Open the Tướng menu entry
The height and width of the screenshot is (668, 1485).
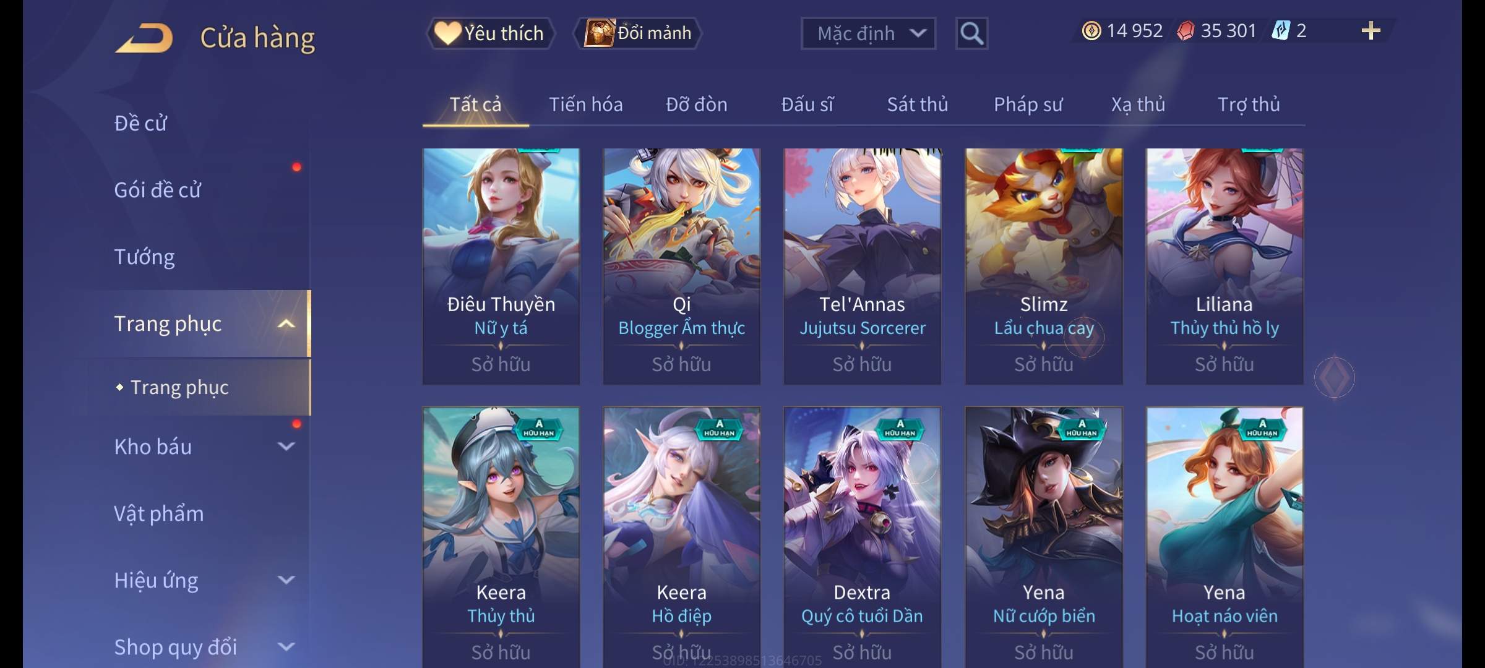145,257
